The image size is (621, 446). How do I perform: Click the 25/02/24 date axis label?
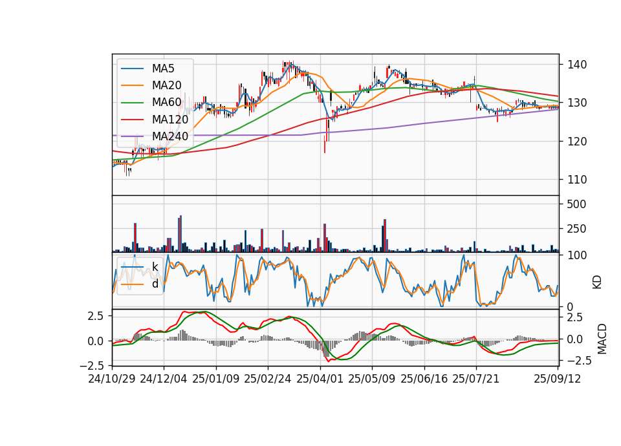tap(268, 379)
